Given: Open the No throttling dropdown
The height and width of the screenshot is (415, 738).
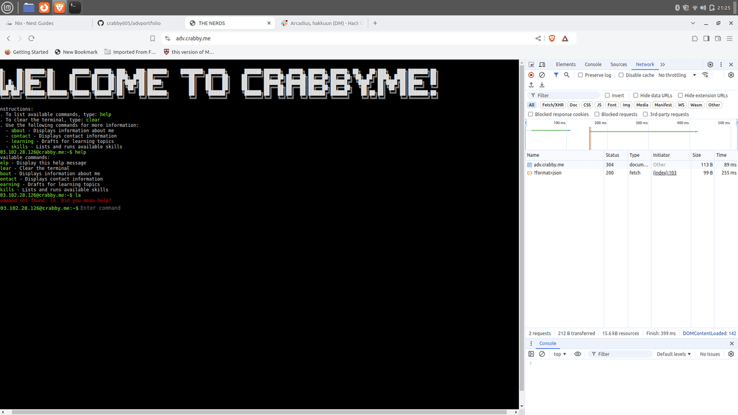Looking at the screenshot, I should 677,75.
